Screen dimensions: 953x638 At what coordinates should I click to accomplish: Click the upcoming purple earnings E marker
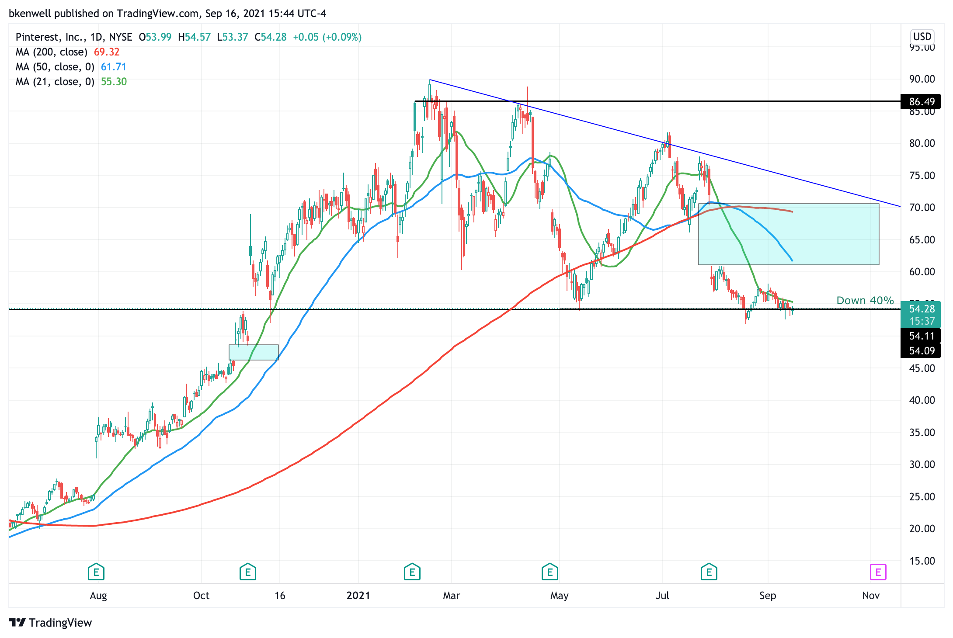[878, 572]
